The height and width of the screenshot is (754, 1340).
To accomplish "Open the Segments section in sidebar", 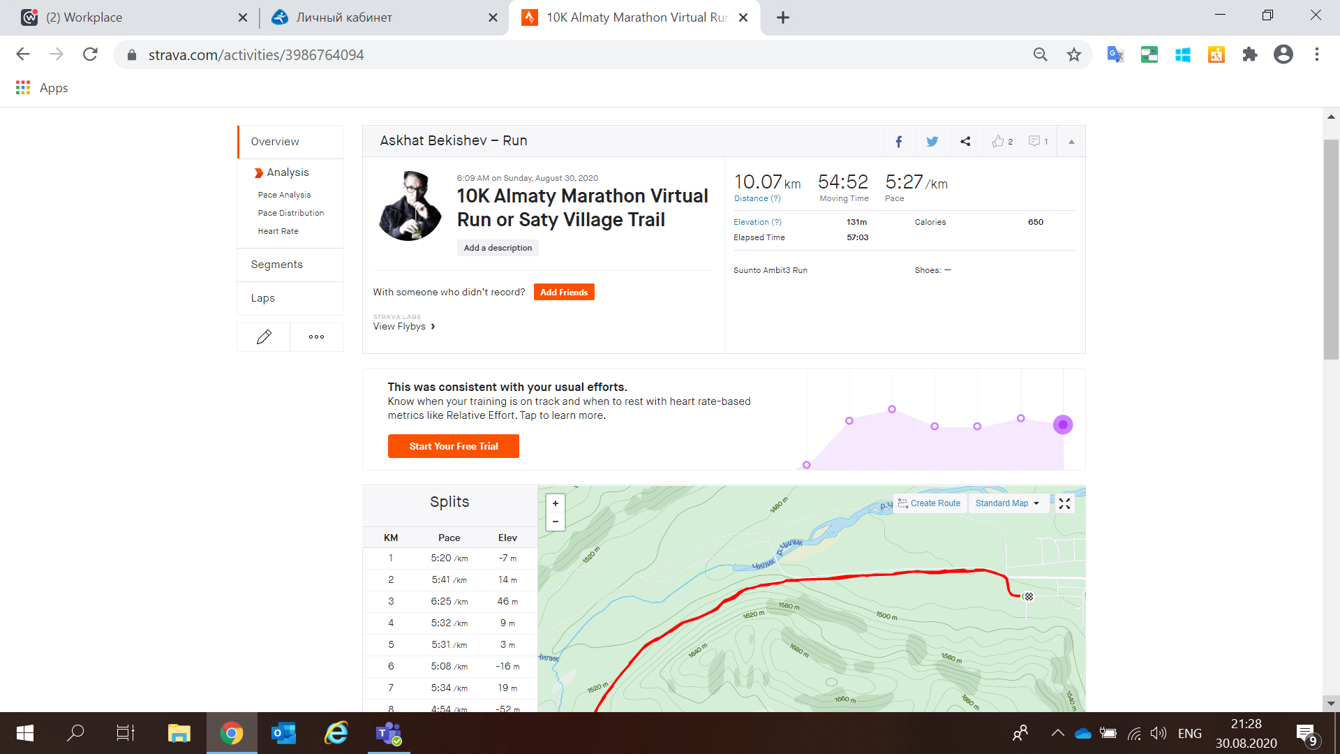I will pyautogui.click(x=277, y=265).
